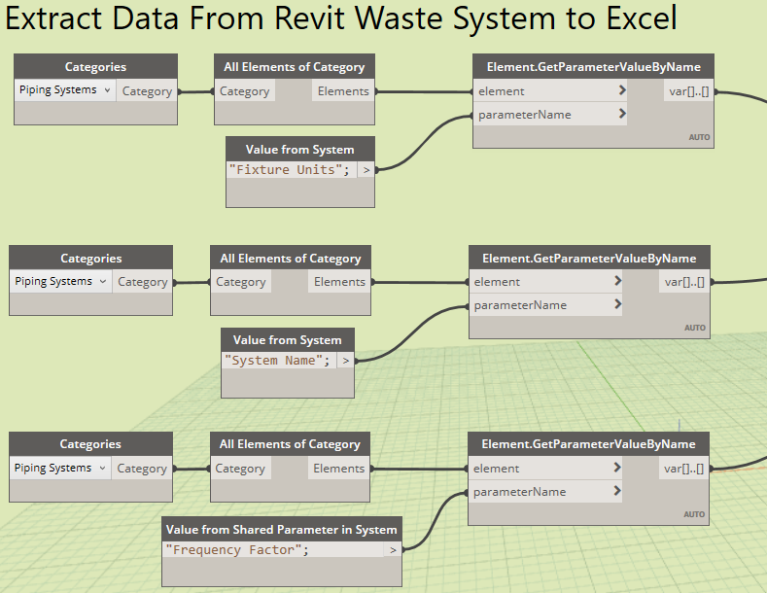Select bottom All Elements of Category node header

(x=290, y=443)
